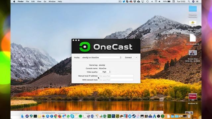
Task: Open iTunes from the Dock
Action: [x=138, y=116]
